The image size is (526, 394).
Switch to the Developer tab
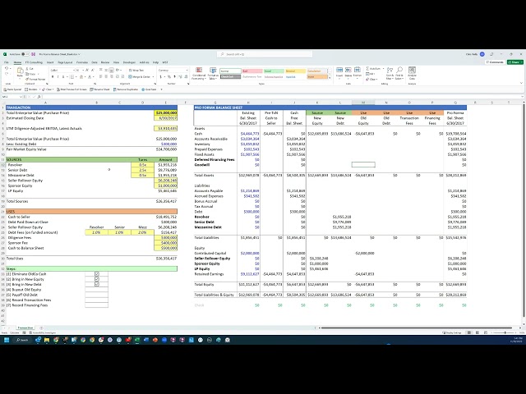tap(129, 62)
